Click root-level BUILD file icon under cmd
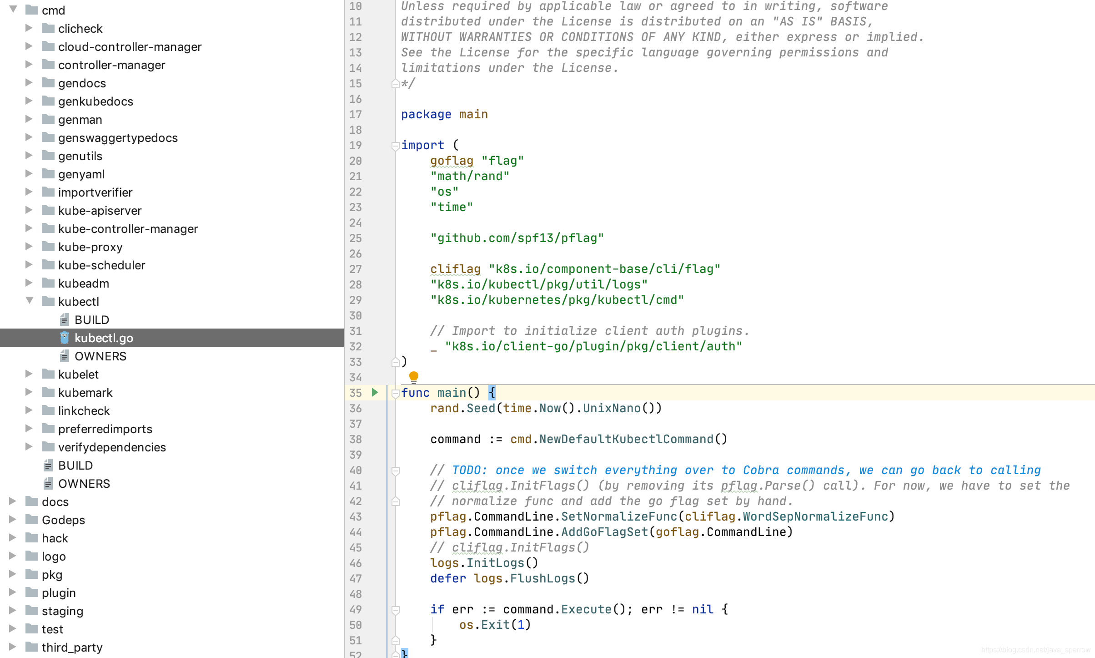The height and width of the screenshot is (658, 1095). 48,465
